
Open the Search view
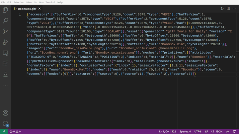tap(5, 21)
